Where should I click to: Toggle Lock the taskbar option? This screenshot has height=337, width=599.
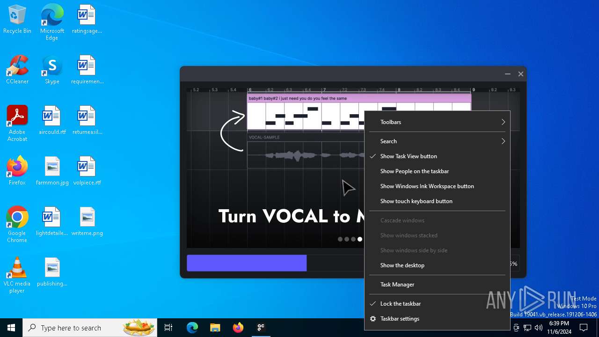[x=437, y=304]
